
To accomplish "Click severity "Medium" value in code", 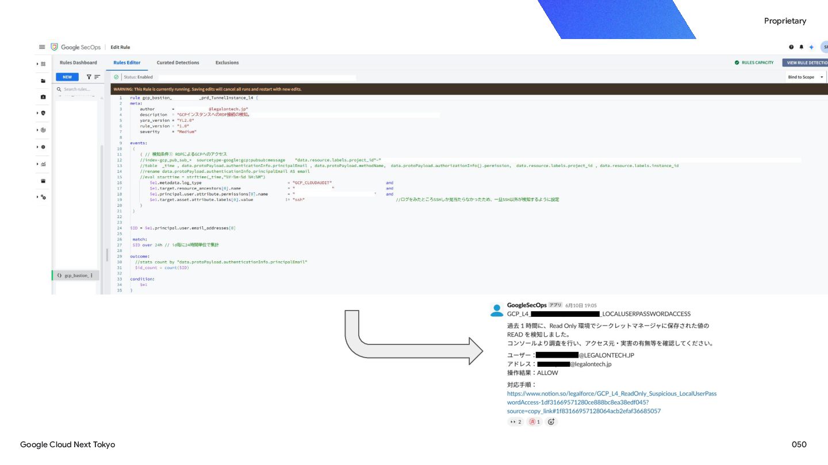I will point(187,131).
